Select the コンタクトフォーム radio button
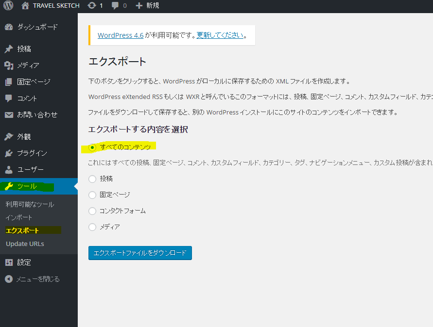The height and width of the screenshot is (327, 433). (x=92, y=211)
